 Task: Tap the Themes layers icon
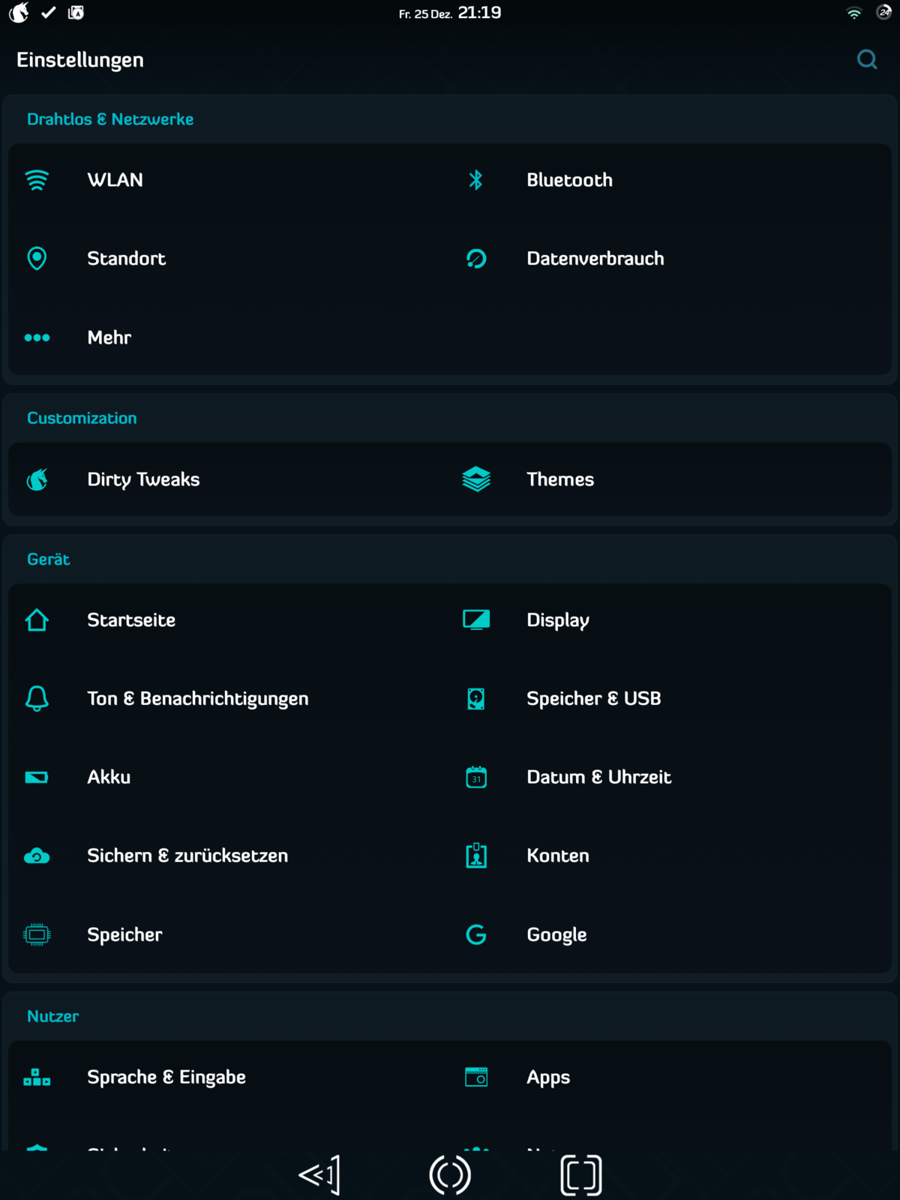476,479
